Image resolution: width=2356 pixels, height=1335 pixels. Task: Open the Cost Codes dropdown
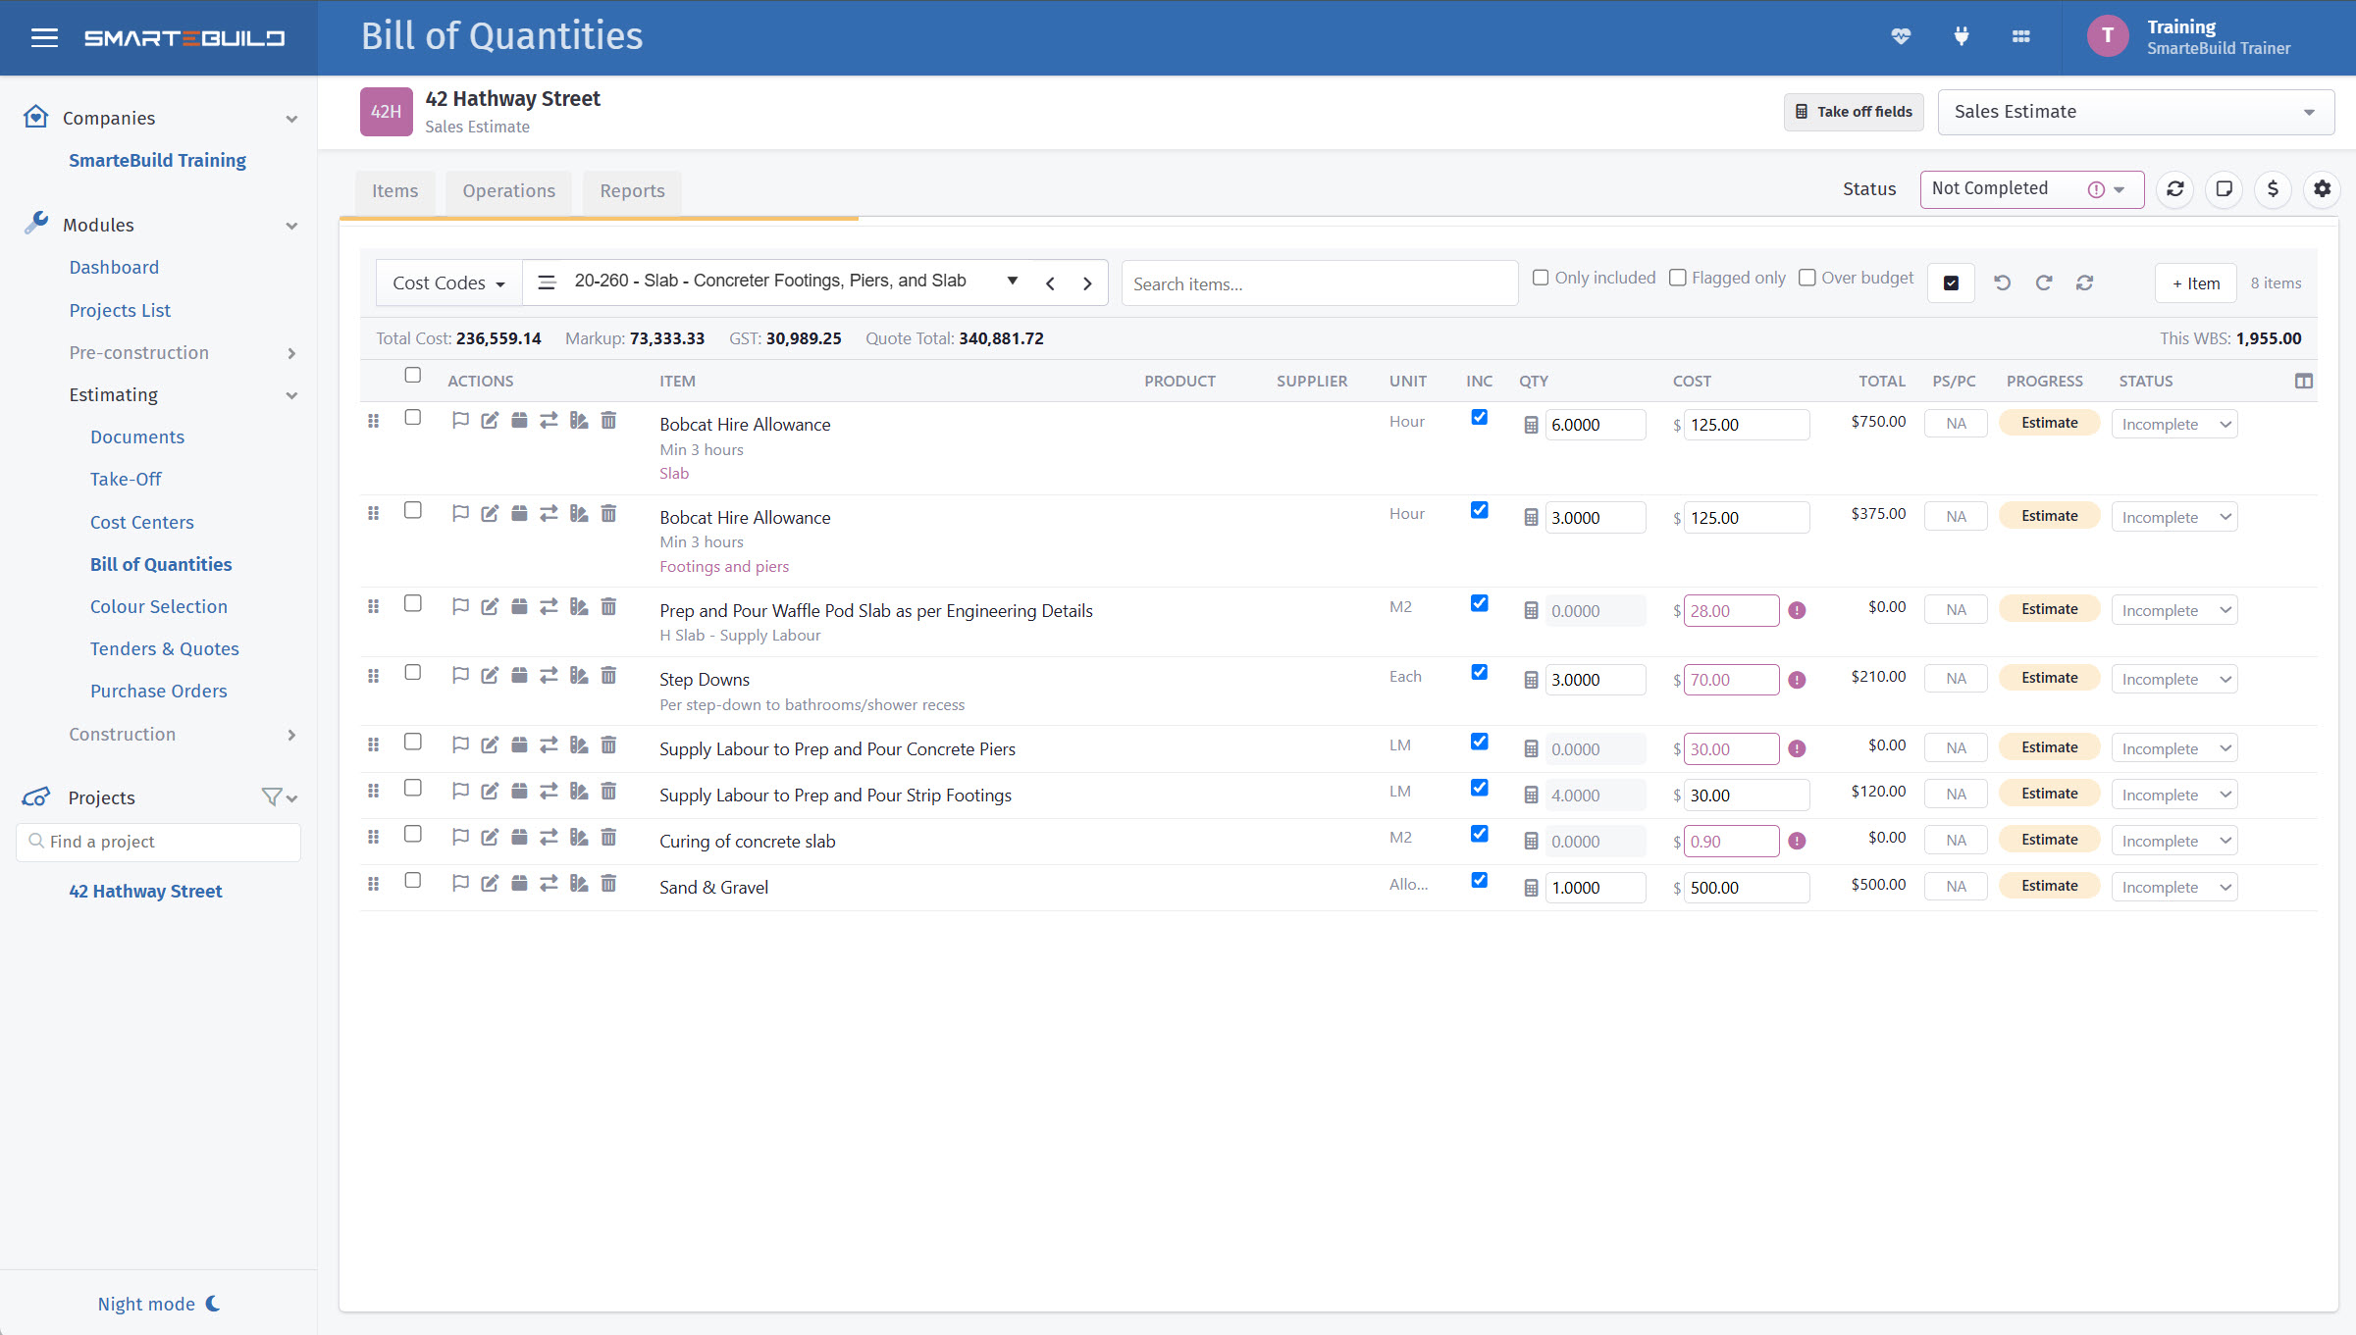point(448,283)
